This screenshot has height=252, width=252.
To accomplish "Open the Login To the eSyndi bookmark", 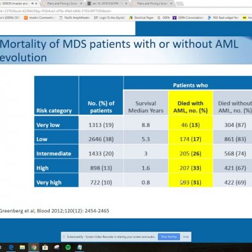I will pyautogui.click(x=109, y=17).
